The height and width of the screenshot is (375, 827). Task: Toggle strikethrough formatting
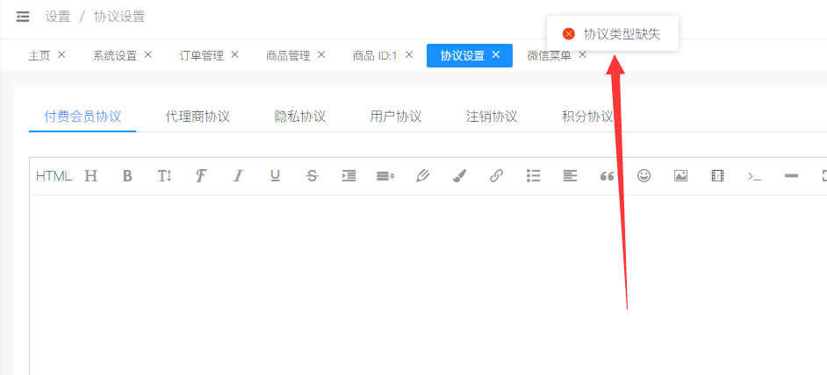313,176
